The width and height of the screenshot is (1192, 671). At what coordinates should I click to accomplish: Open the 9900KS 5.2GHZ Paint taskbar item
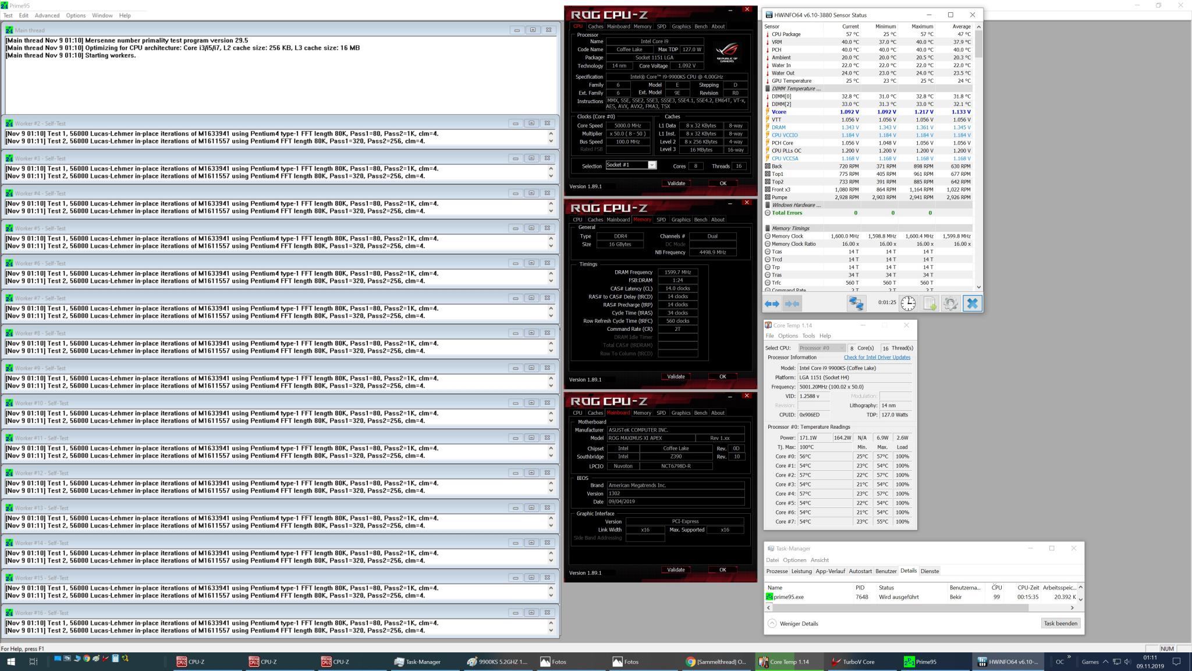click(x=498, y=662)
